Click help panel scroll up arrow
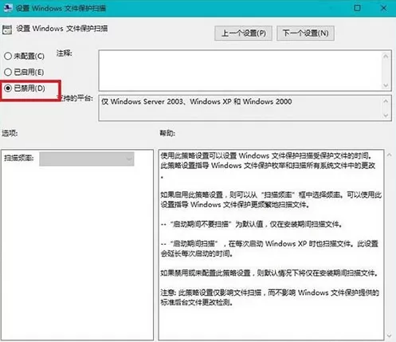Image resolution: width=396 pixels, height=342 pixels. pyautogui.click(x=390, y=155)
